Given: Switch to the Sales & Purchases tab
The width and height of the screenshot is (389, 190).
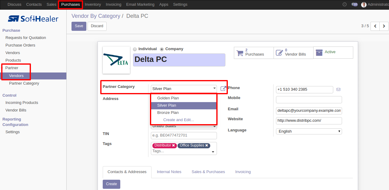Looking at the screenshot, I should [x=208, y=172].
